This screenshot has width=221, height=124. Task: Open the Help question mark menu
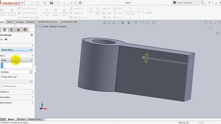(x=210, y=3)
